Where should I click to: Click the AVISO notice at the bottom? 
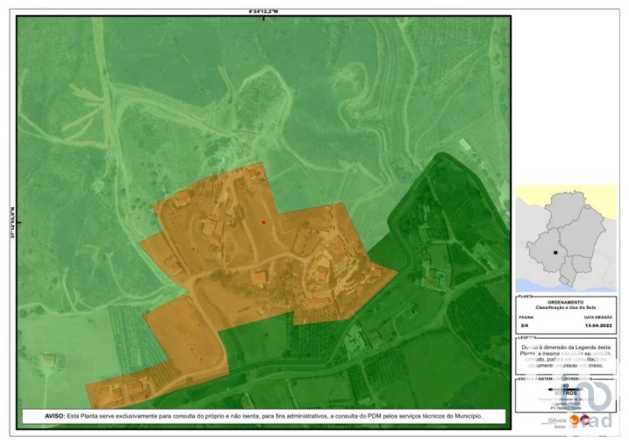(263, 416)
